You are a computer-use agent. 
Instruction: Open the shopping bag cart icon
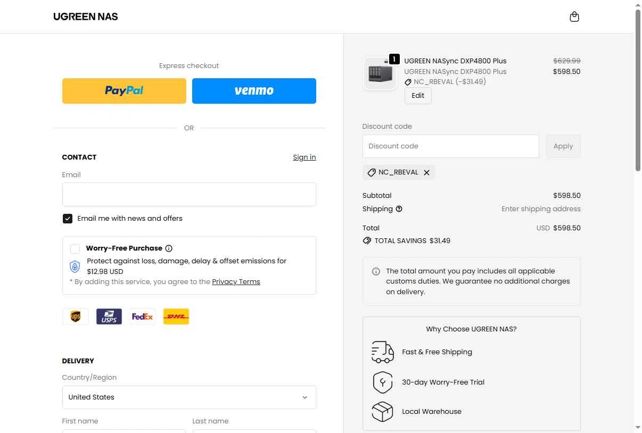coord(574,16)
